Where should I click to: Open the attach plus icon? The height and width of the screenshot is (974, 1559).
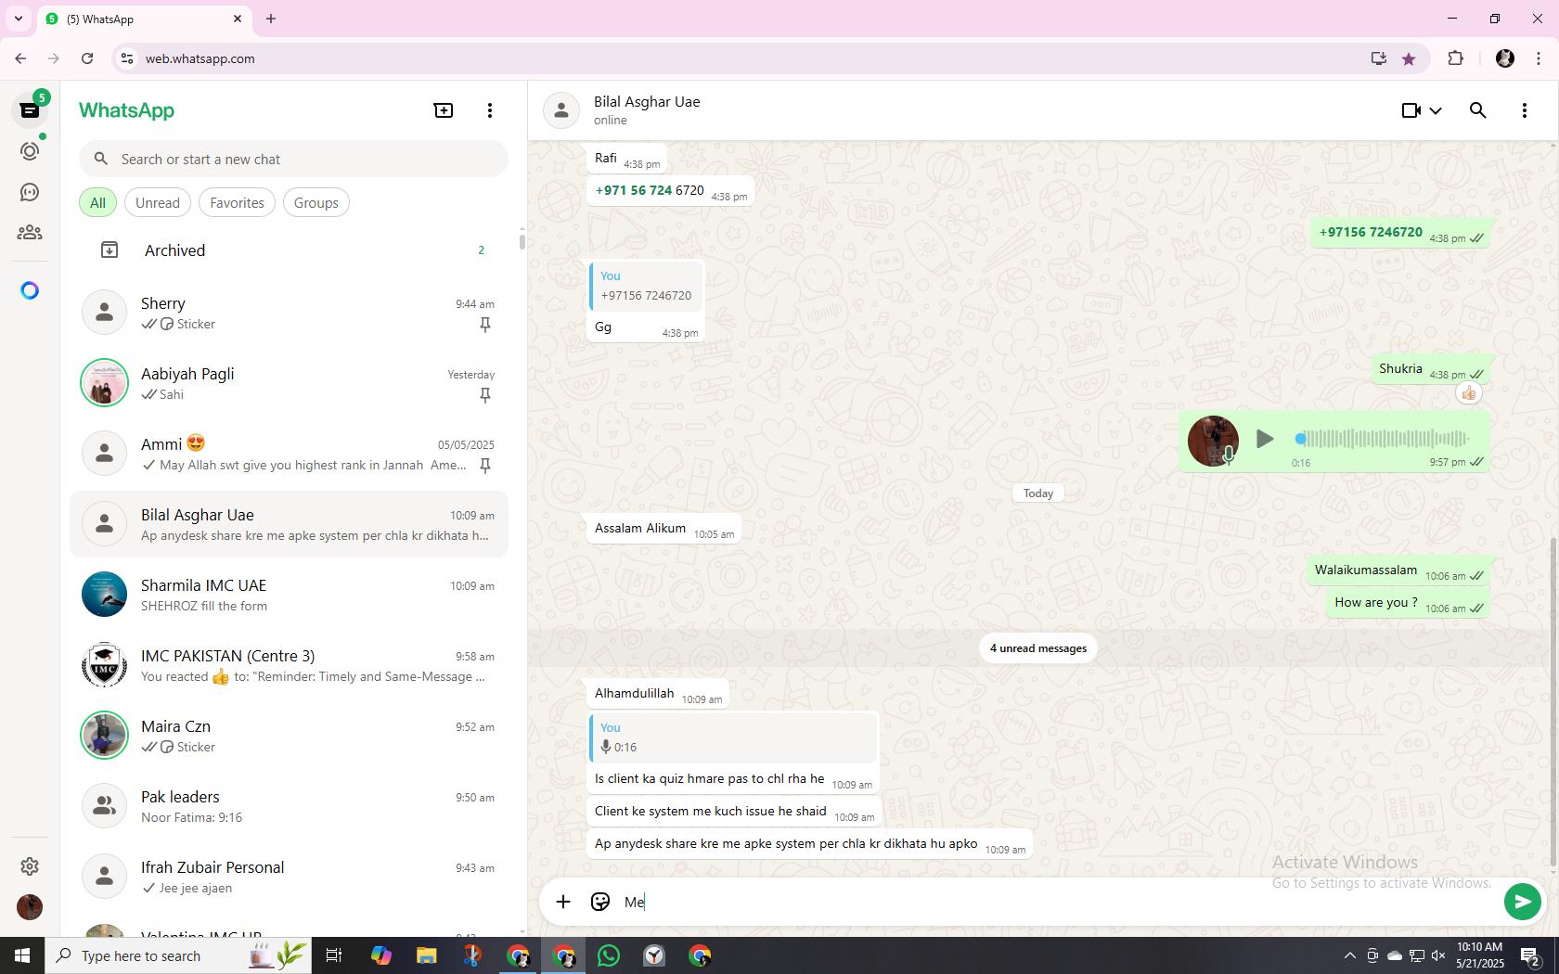[x=563, y=902]
